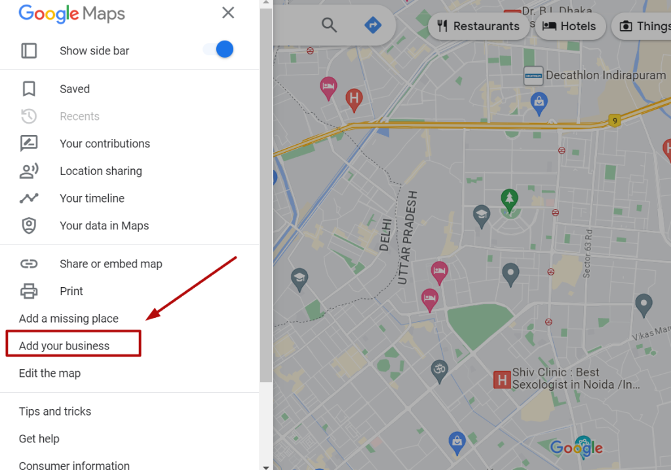Click the side bar panel icon

pyautogui.click(x=29, y=50)
